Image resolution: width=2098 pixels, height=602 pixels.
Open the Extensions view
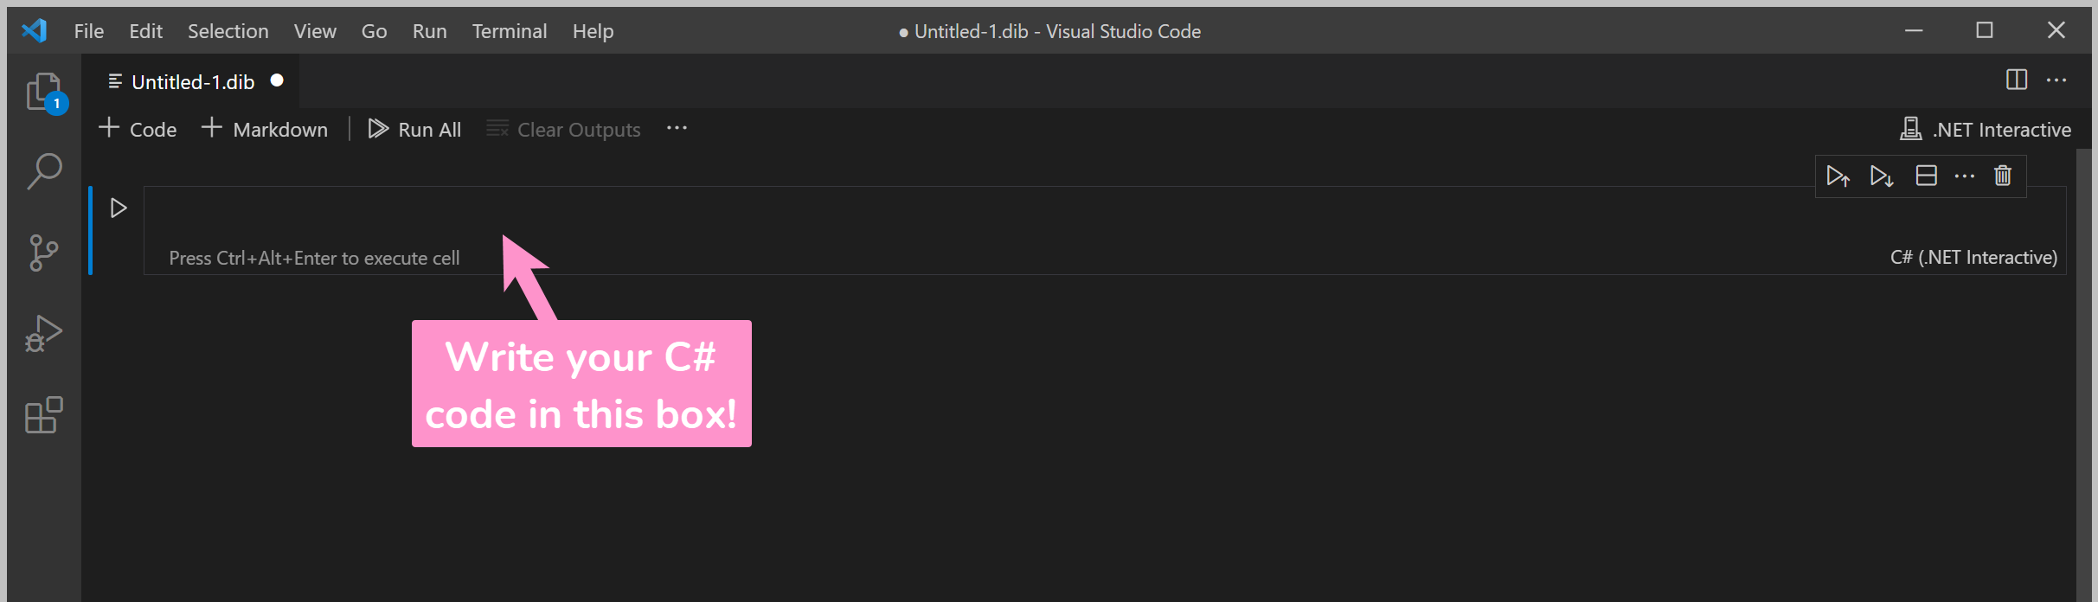(43, 415)
